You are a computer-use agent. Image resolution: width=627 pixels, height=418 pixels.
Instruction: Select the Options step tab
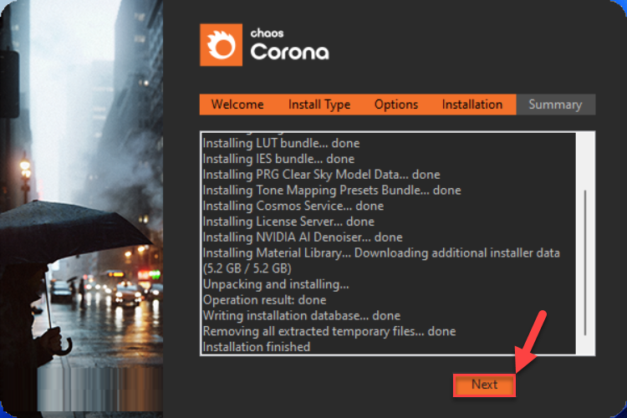396,104
